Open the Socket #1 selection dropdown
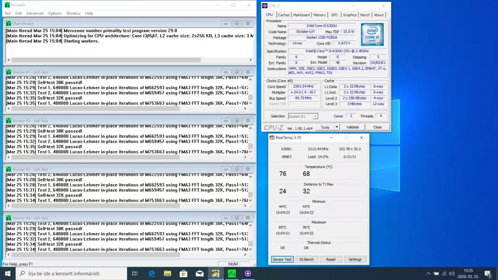 (x=303, y=117)
